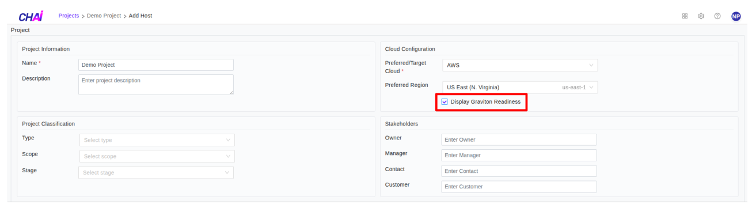Screen dimensions: 752x208
Task: Focus the project Description textarea
Action: tap(156, 84)
